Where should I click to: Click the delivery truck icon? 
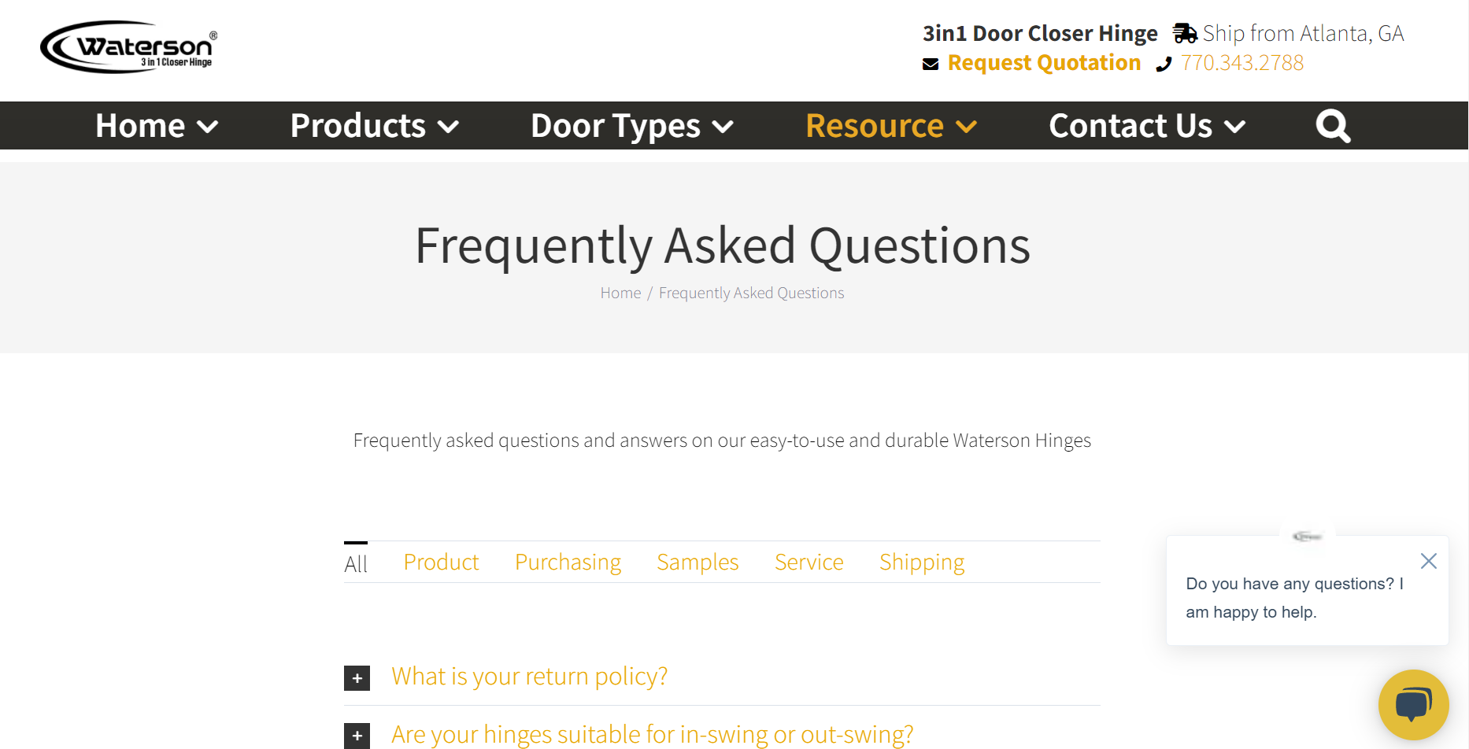1184,33
